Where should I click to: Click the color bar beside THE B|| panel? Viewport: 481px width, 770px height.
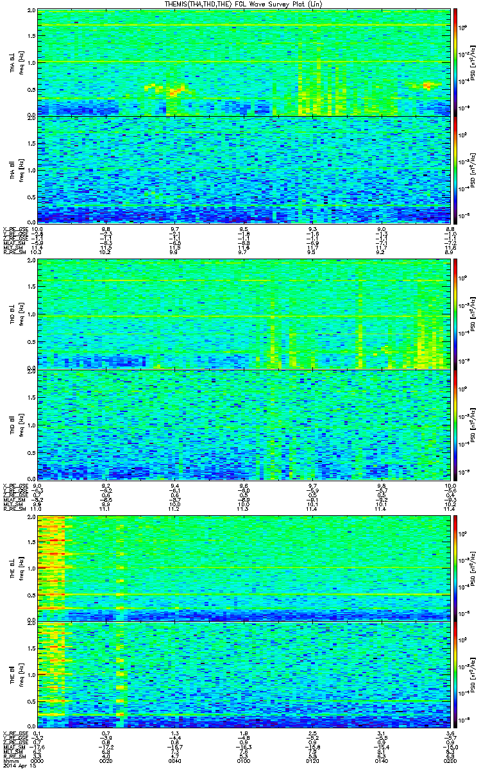pos(456,674)
